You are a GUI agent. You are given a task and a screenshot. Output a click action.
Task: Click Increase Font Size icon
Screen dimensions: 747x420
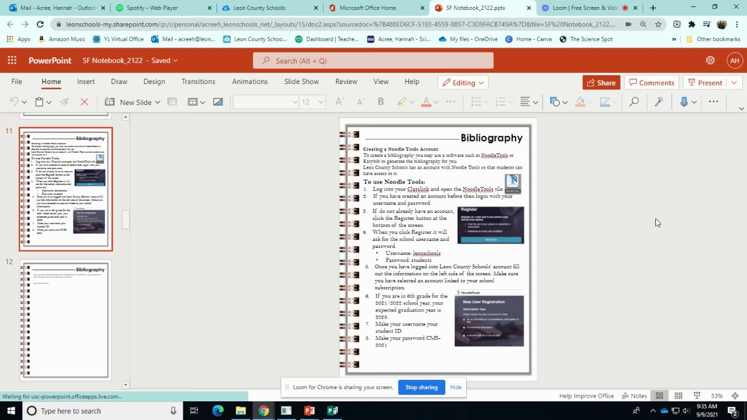(340, 102)
